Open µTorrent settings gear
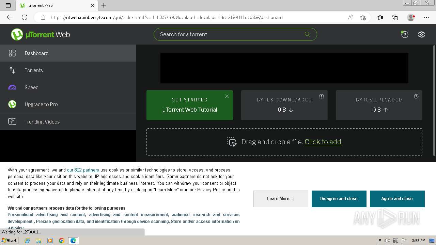The image size is (436, 245). coord(421,34)
